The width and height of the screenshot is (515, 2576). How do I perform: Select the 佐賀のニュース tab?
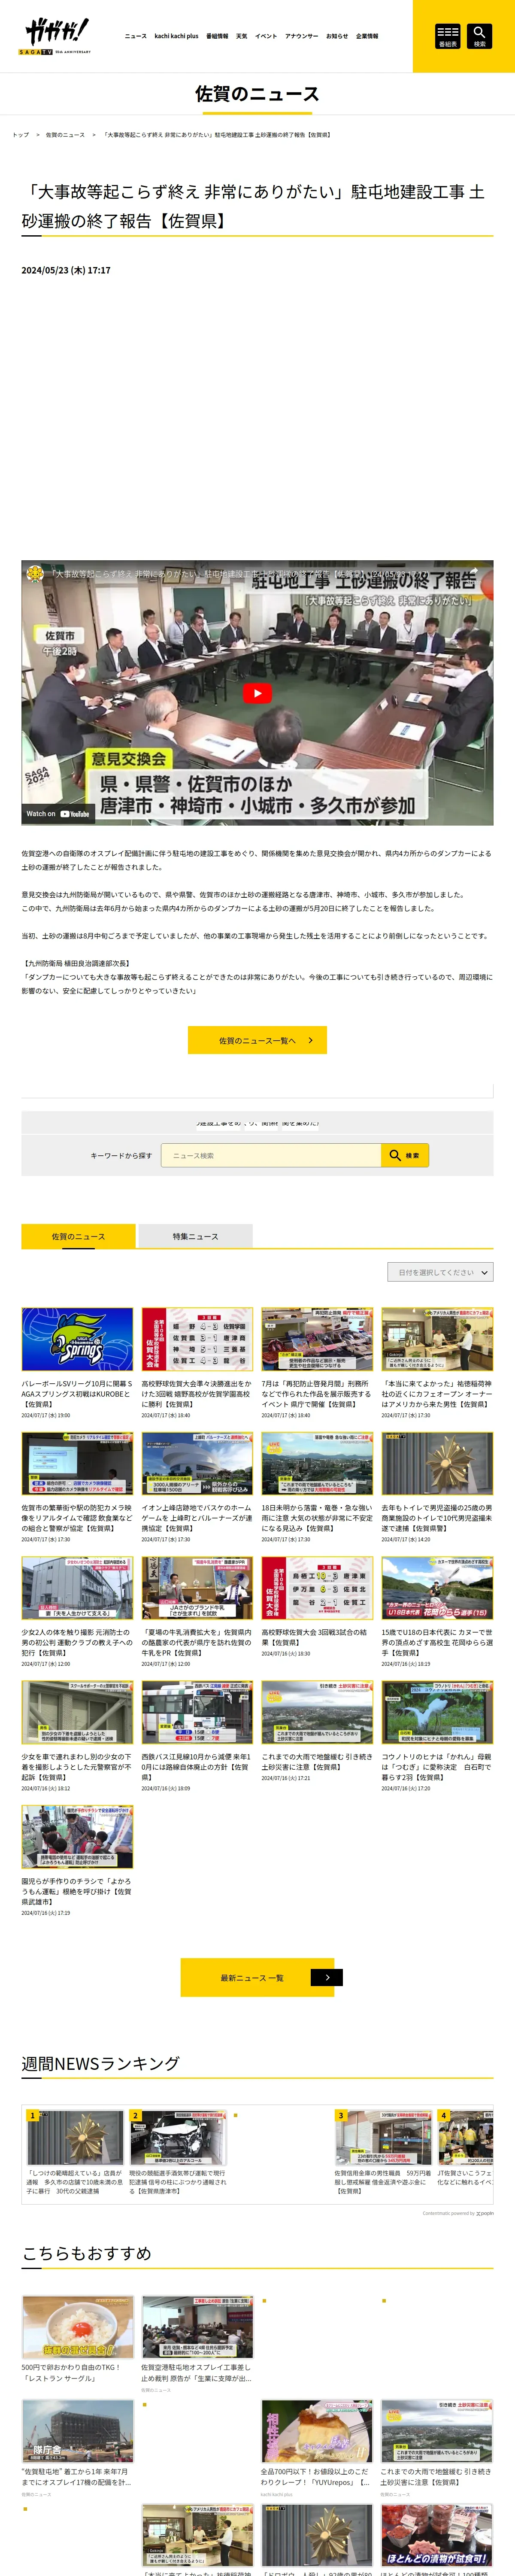pyautogui.click(x=78, y=1236)
